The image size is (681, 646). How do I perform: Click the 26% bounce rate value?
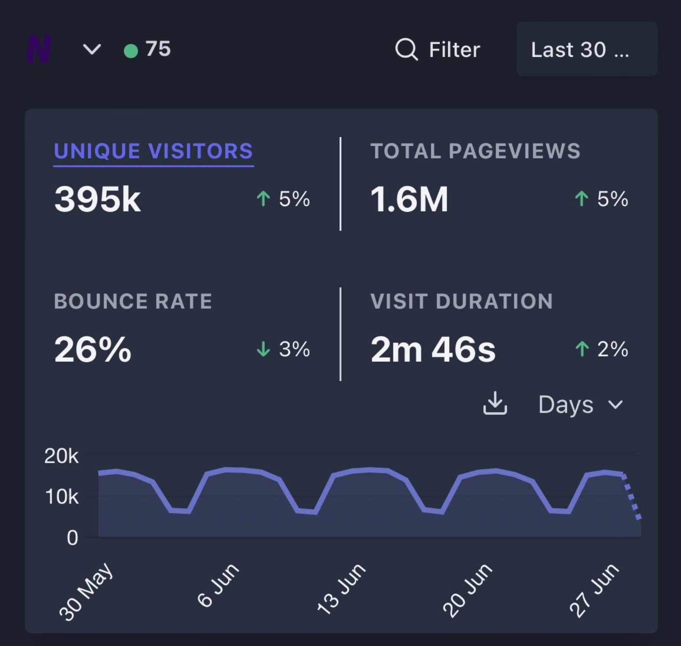pyautogui.click(x=93, y=349)
